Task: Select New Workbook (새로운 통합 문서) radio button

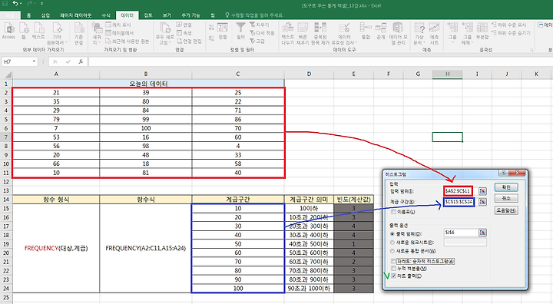Action: pos(392,251)
